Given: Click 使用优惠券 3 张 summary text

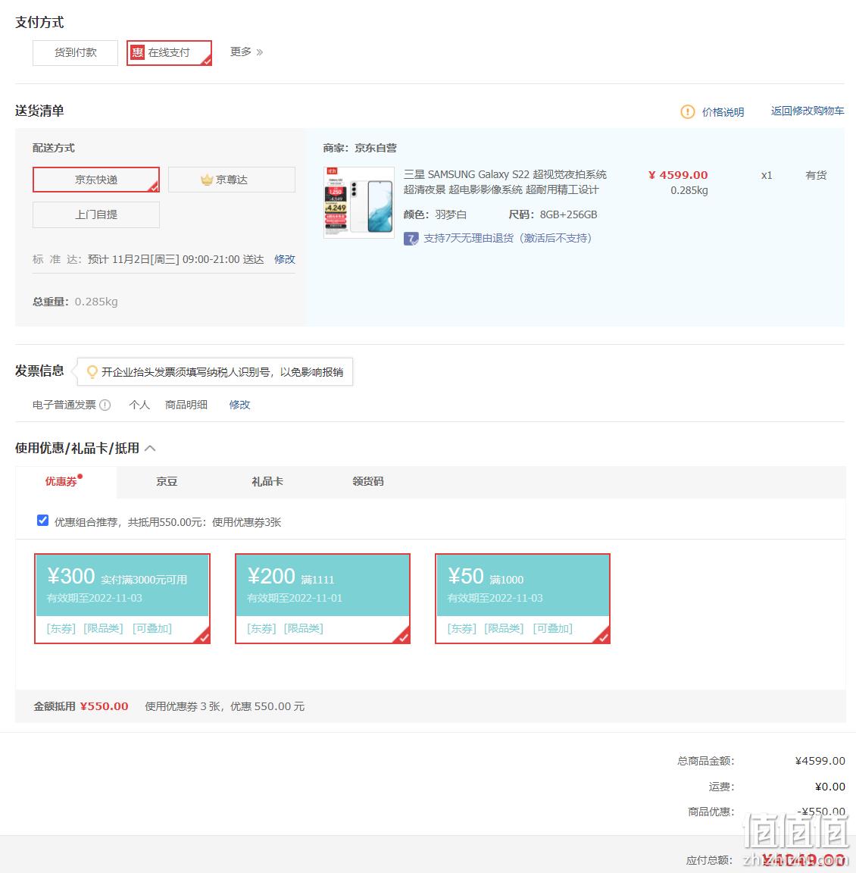Looking at the screenshot, I should [225, 706].
